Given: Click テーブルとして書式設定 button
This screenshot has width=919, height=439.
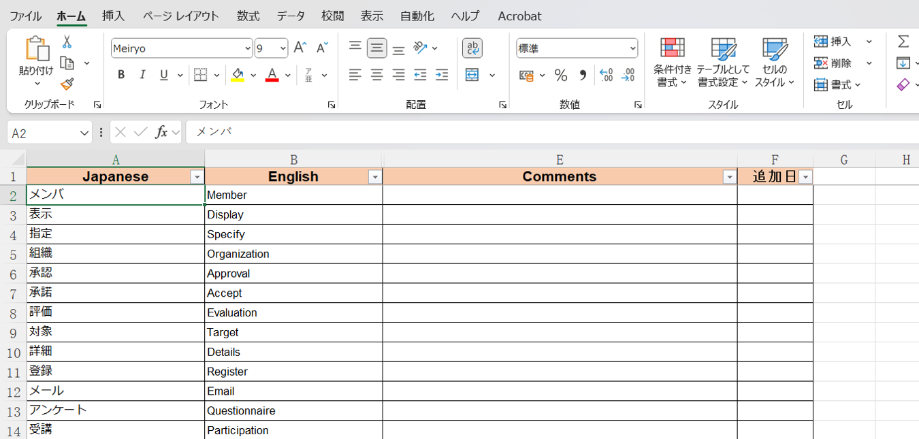Looking at the screenshot, I should (723, 63).
